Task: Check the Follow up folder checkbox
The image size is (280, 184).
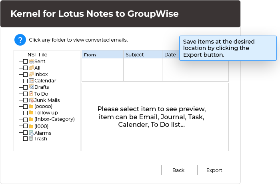Action: (25, 113)
